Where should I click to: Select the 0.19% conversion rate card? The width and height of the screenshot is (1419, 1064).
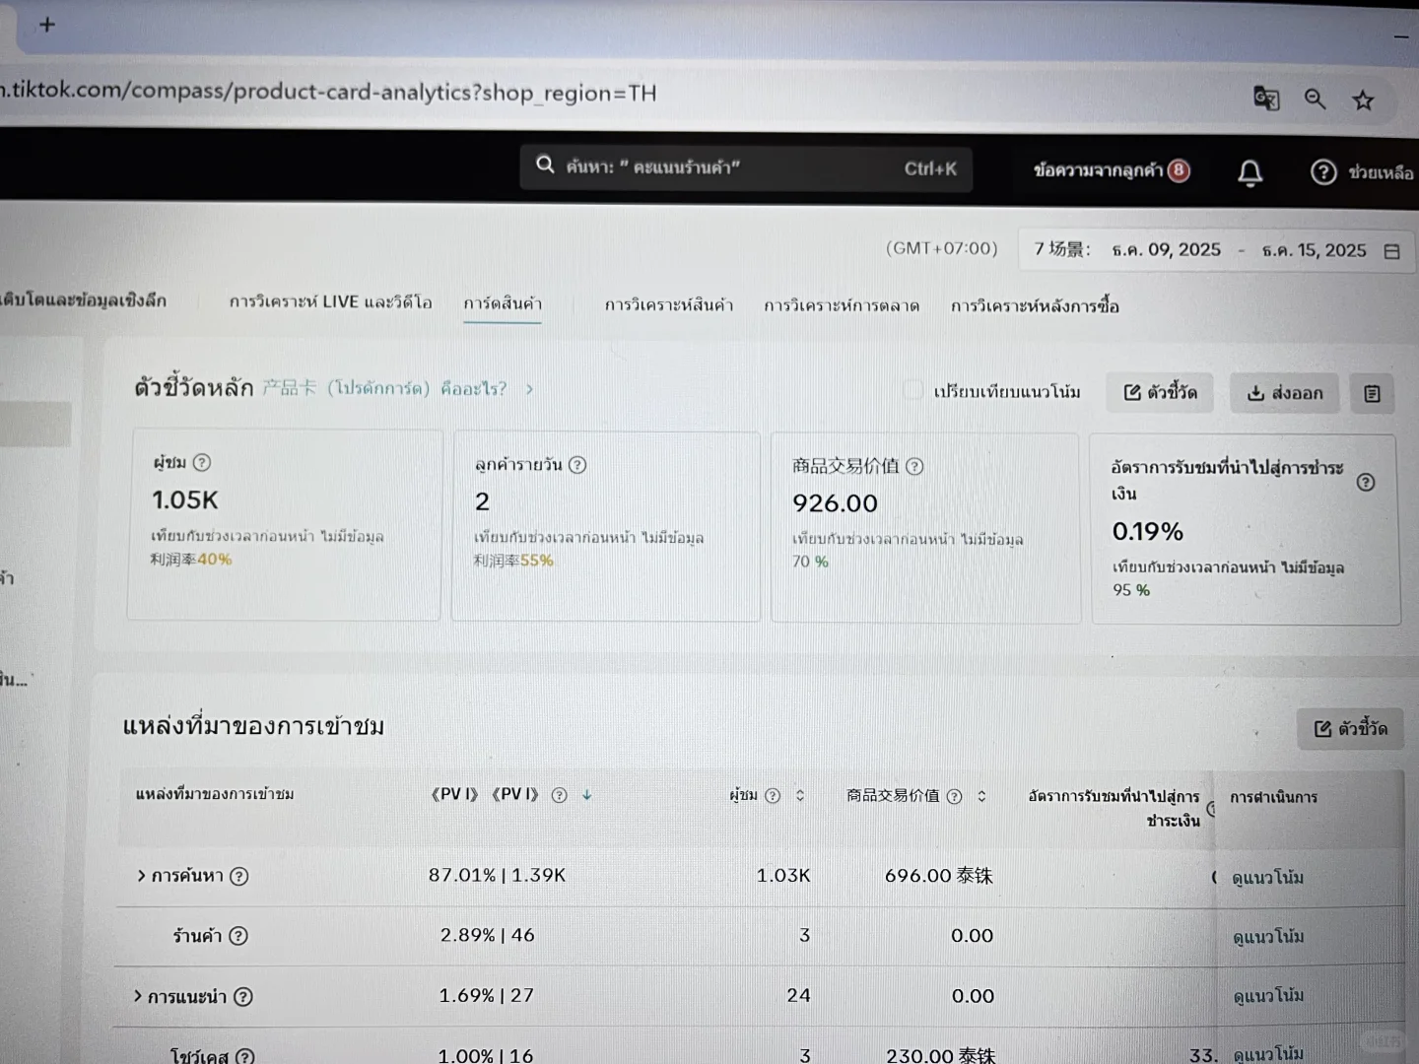coord(1246,530)
